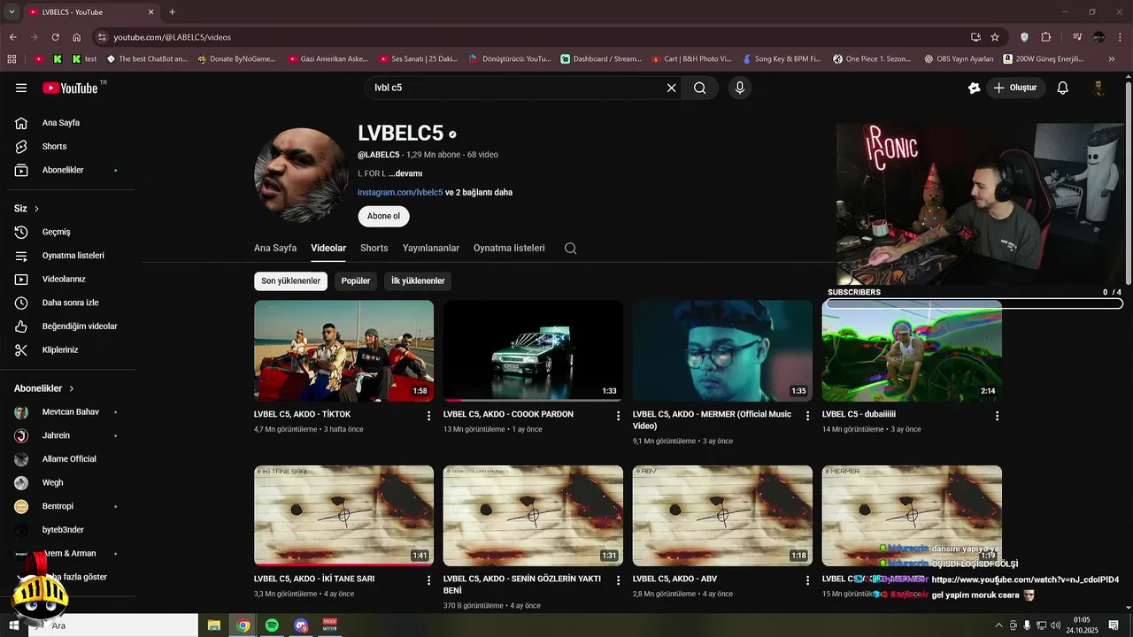Click the magnifier search submit button
Viewport: 1133px width, 637px height.
(700, 88)
